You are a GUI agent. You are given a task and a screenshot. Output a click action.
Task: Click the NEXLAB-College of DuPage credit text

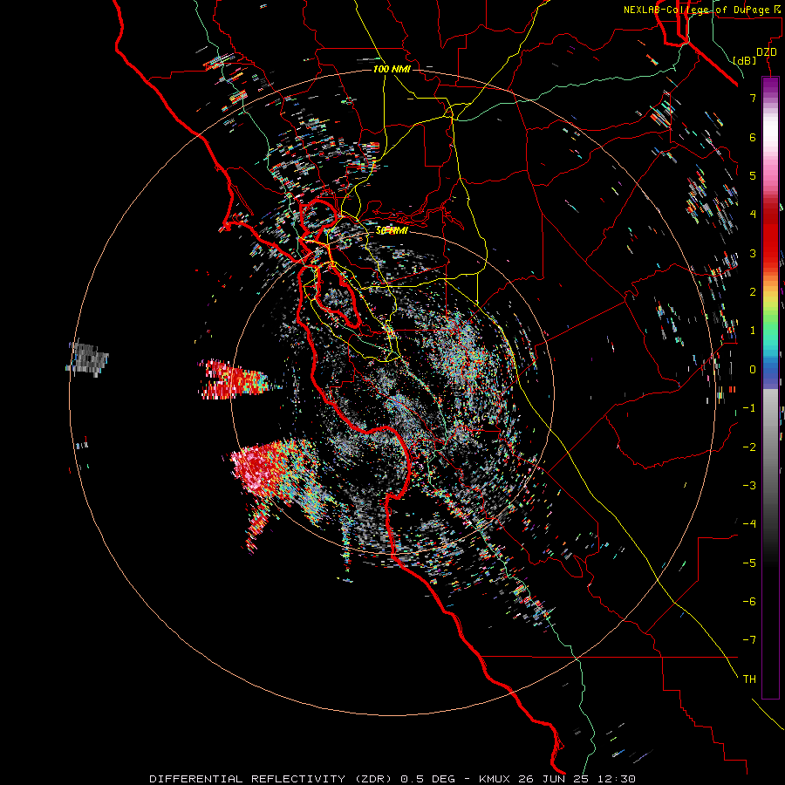pyautogui.click(x=701, y=10)
